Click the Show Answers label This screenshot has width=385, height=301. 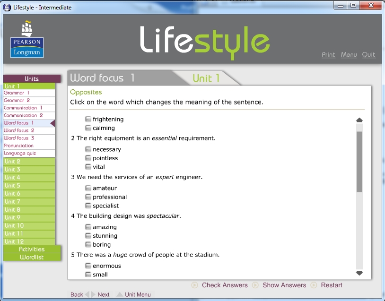(284, 285)
